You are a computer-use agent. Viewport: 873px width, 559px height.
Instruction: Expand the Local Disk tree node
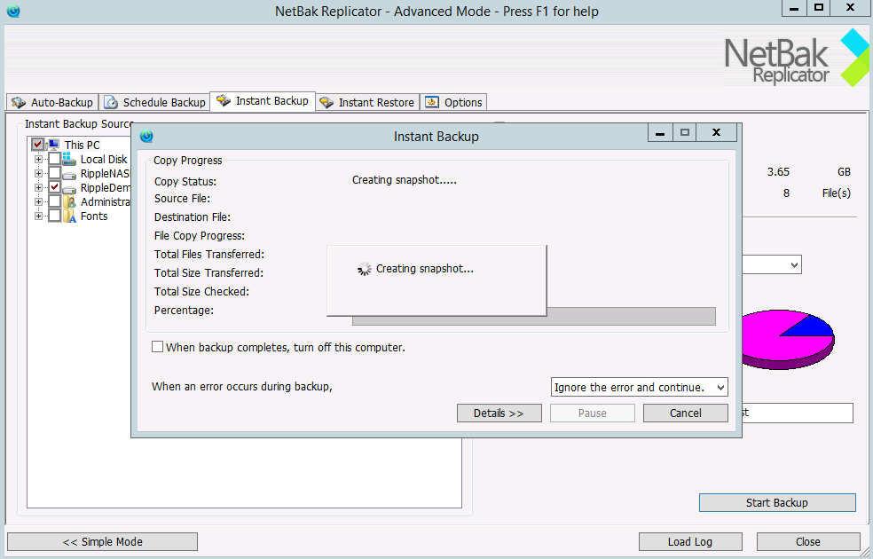coord(38,159)
